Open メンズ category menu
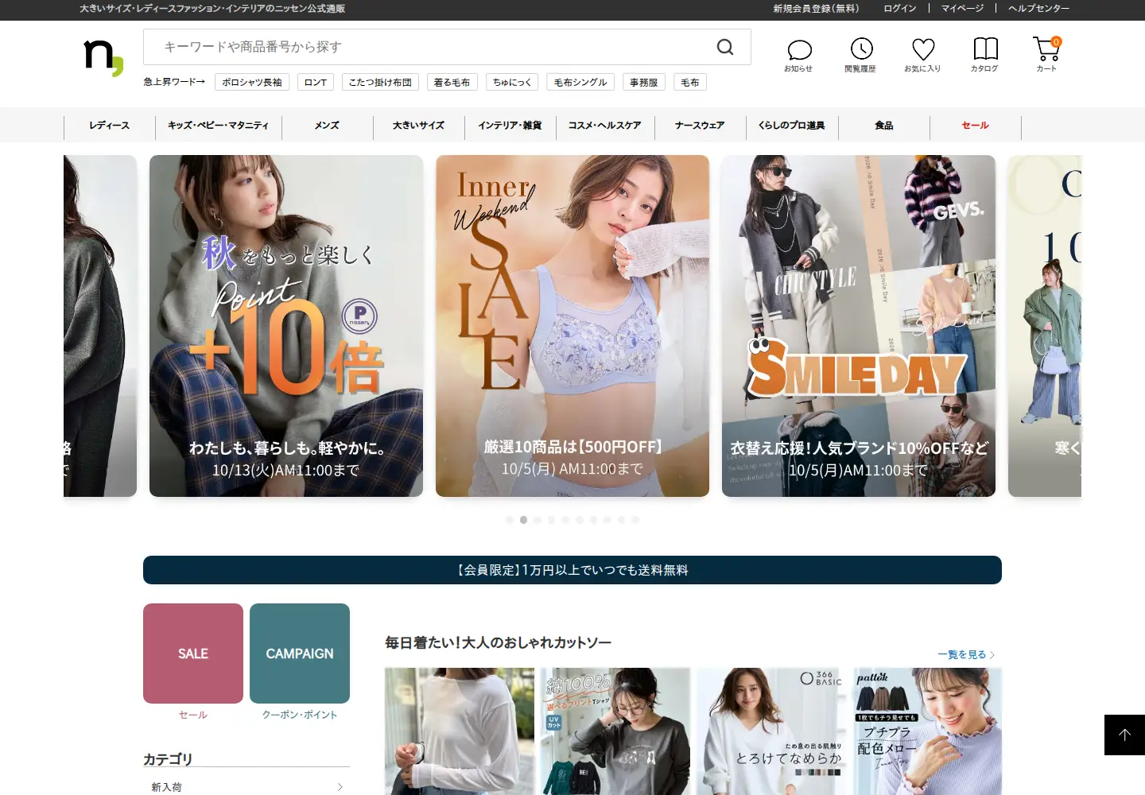The width and height of the screenshot is (1145, 795). click(327, 126)
